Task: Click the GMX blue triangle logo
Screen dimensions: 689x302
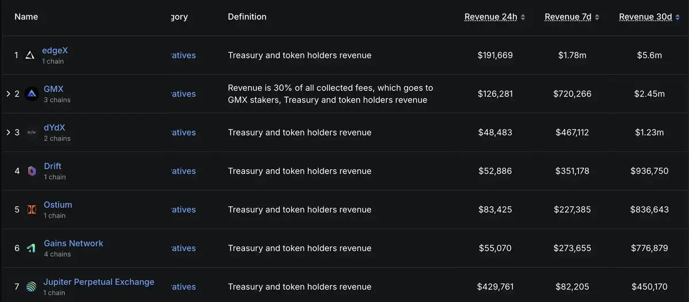Action: point(32,94)
